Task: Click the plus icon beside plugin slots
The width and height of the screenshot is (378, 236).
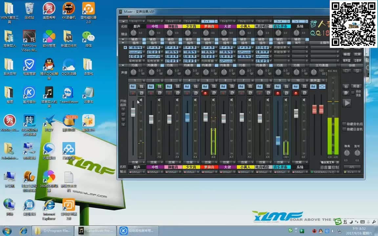Action: pos(125,48)
